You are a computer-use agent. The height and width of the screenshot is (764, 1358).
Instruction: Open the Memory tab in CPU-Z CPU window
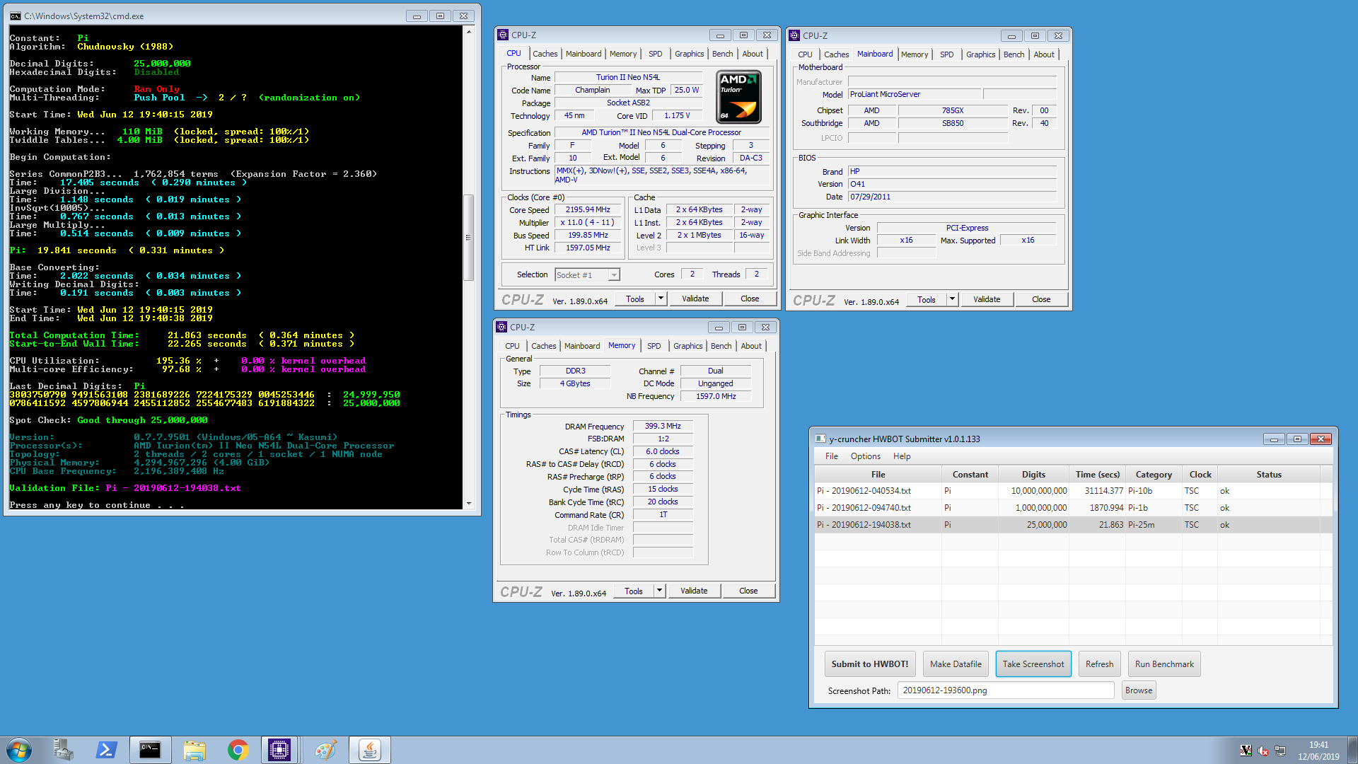click(x=623, y=54)
